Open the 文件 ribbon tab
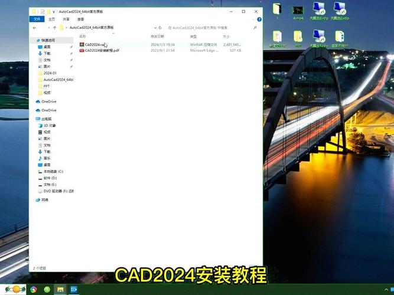 pos(37,19)
